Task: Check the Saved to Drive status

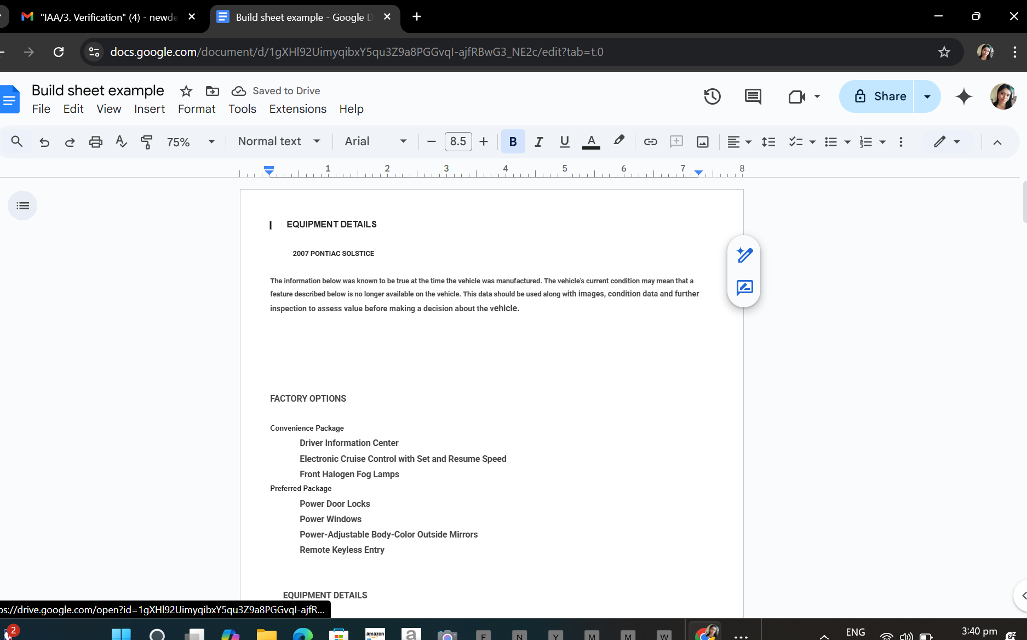Action: [276, 91]
